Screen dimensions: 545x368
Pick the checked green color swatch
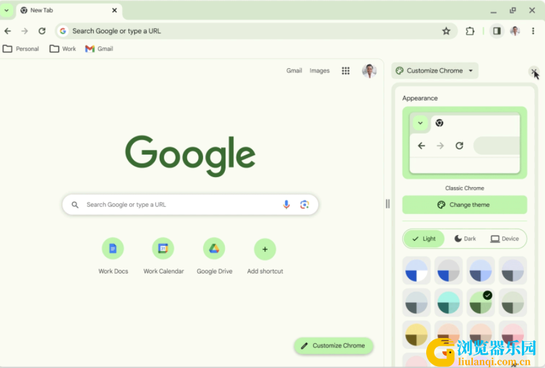pyautogui.click(x=480, y=303)
